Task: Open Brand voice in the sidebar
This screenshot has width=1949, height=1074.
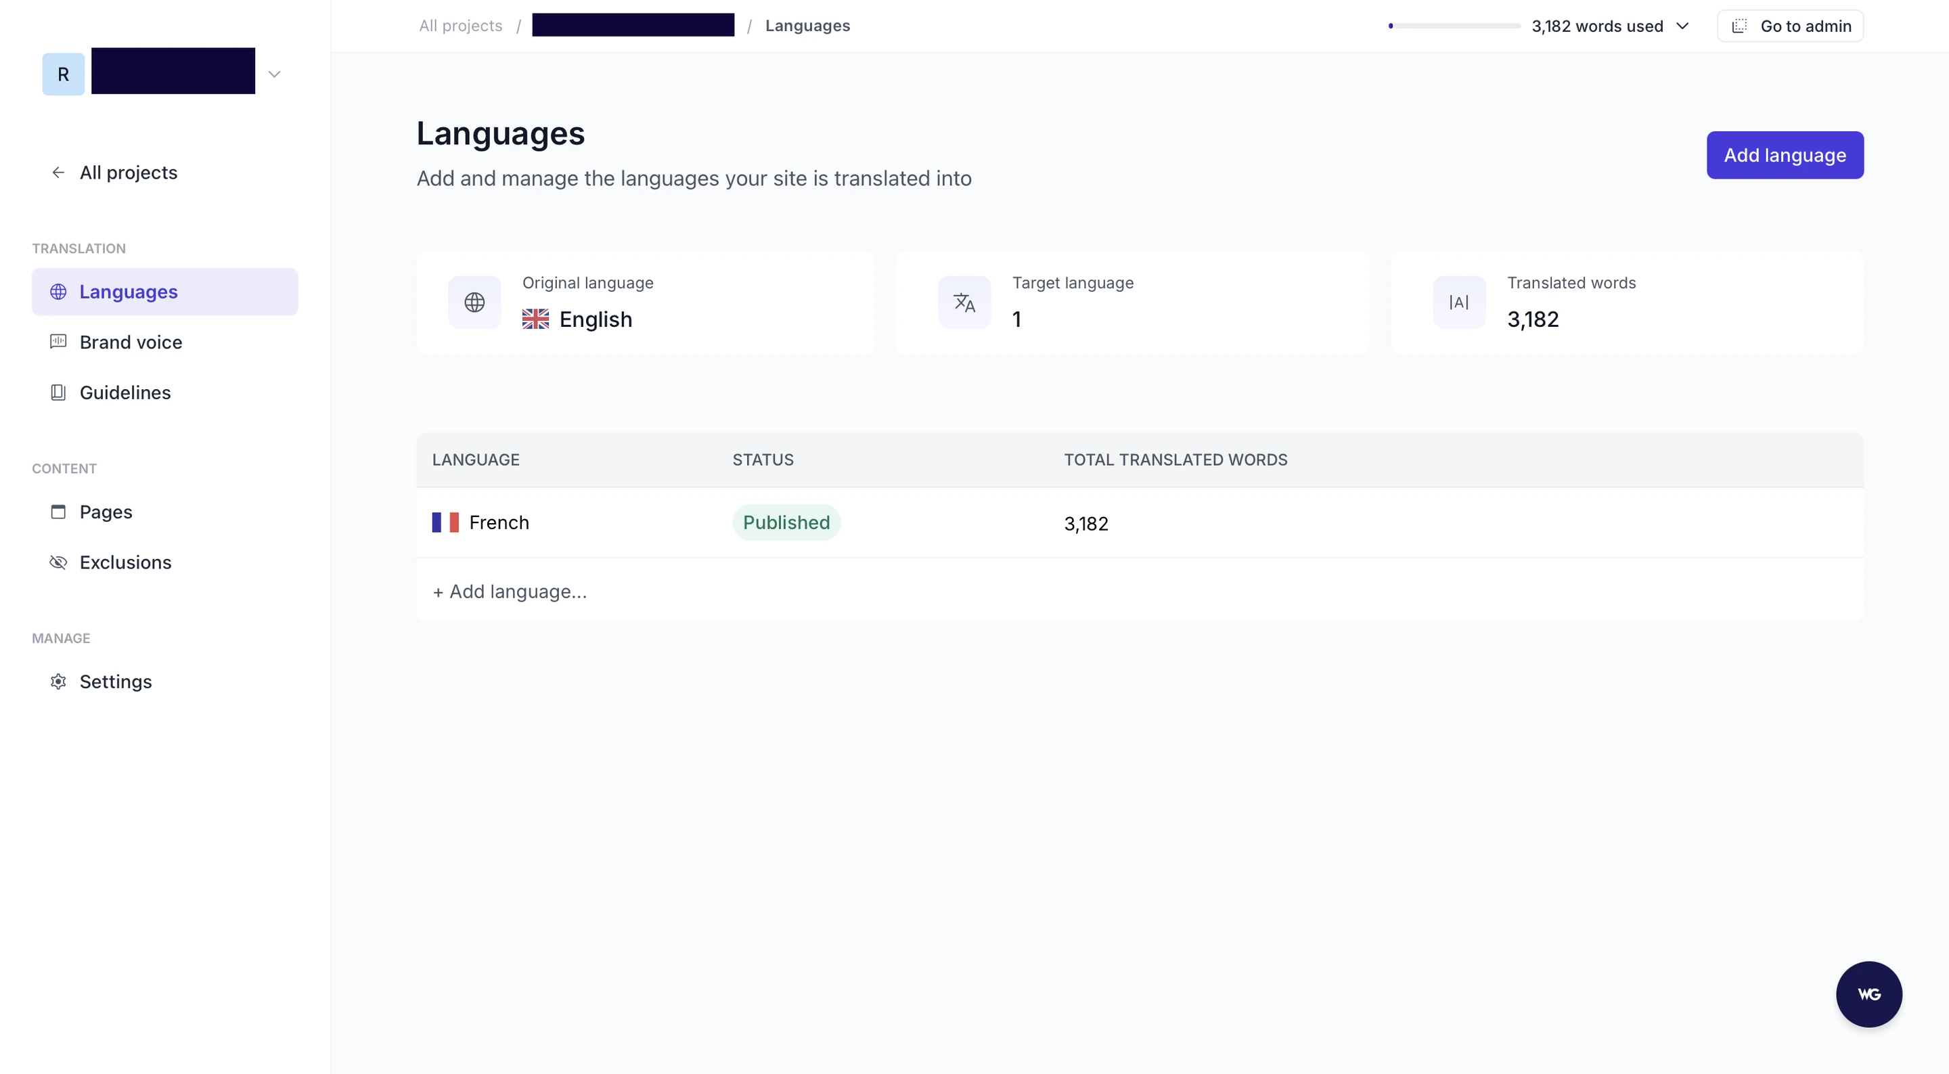Action: (x=165, y=341)
